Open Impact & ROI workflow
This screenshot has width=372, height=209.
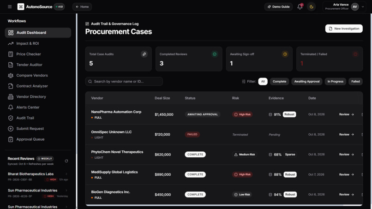click(38, 43)
